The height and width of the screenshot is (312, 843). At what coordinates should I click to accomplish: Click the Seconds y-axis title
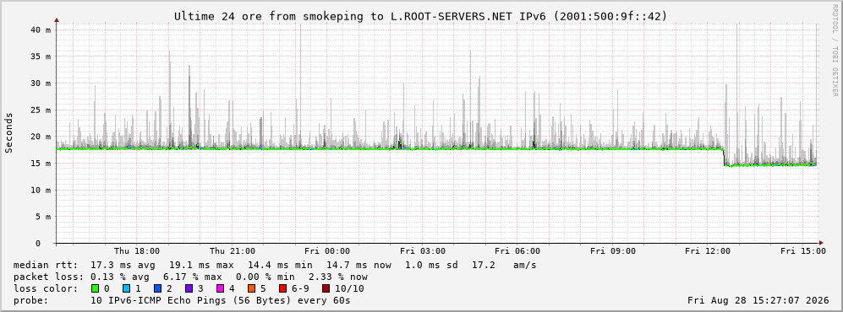point(8,133)
